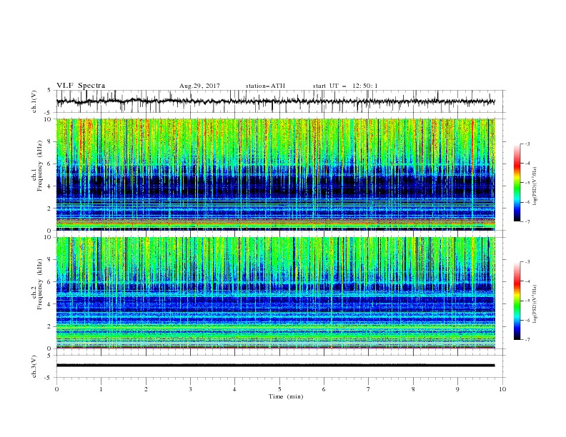This screenshot has height=437, width=566.
Task: Click the 'start UT = 12:50:1' label
Action: (345, 86)
